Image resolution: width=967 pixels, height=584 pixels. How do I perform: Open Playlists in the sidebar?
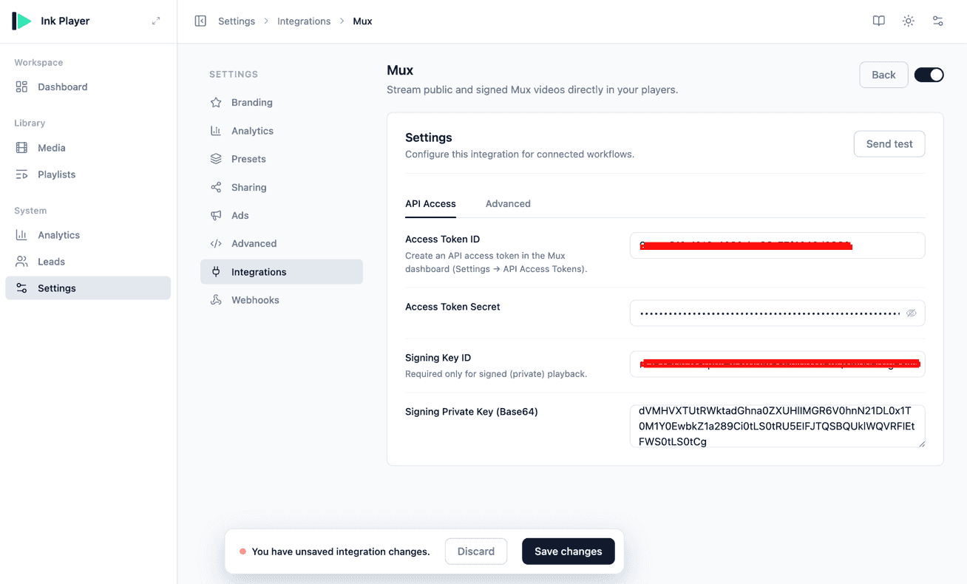point(88,174)
